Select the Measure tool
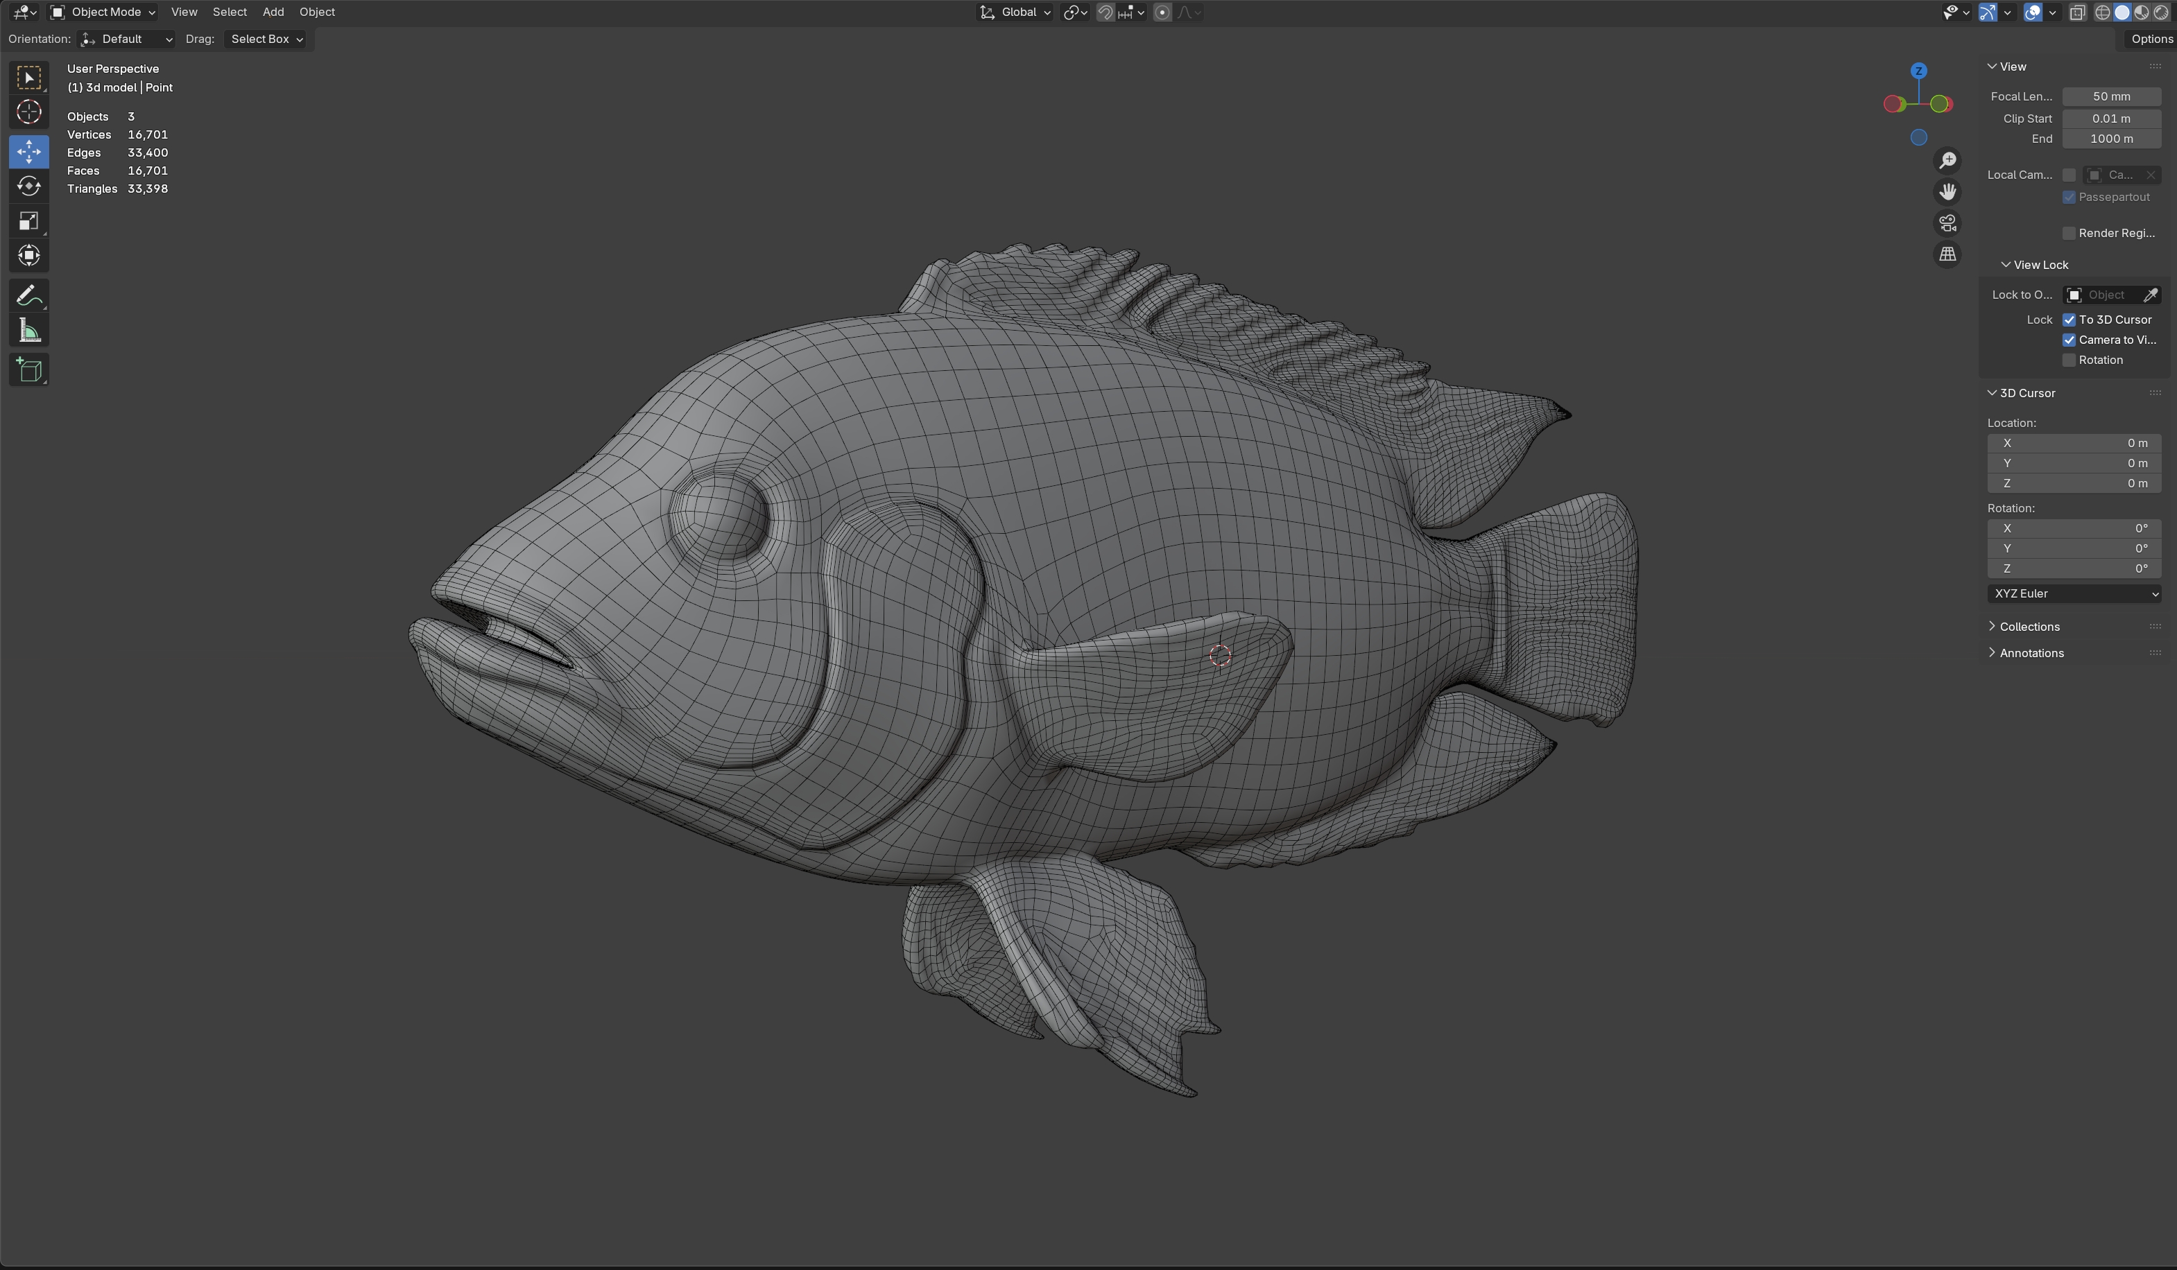Image resolution: width=2177 pixels, height=1270 pixels. (28, 331)
